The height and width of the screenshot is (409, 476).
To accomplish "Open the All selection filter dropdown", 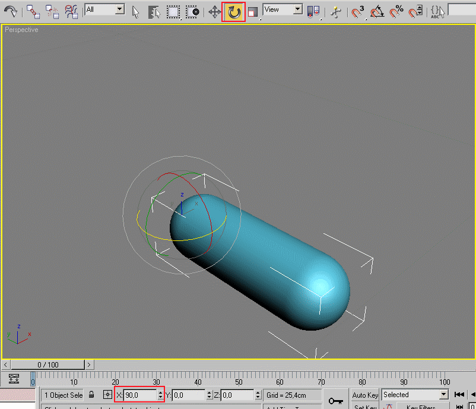I will click(104, 9).
